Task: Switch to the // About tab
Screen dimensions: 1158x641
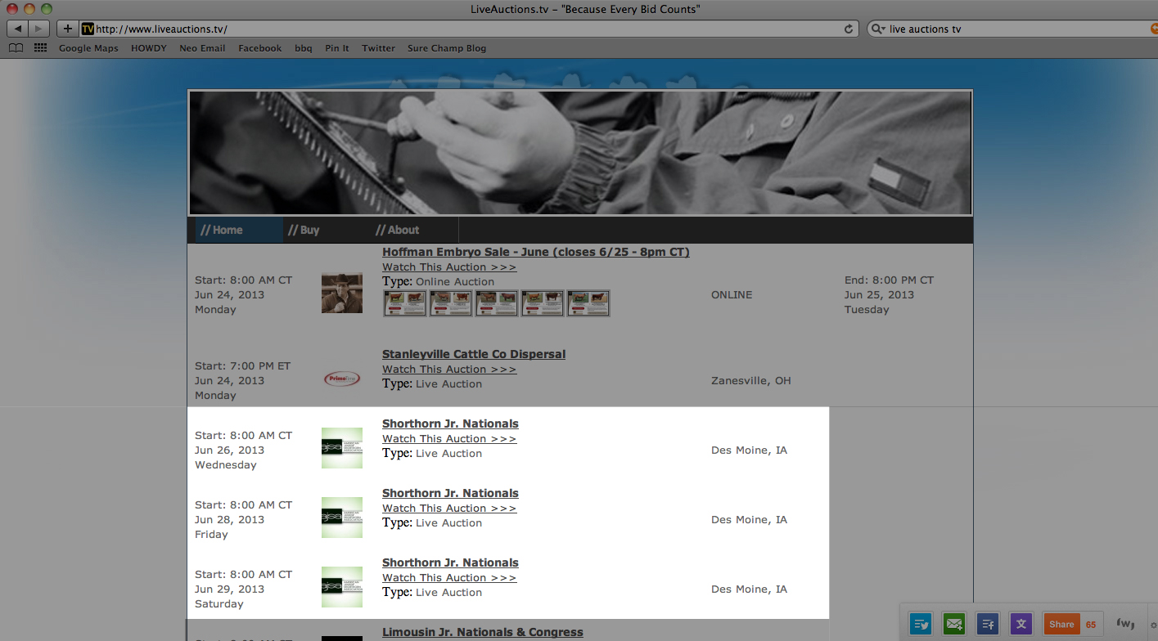Action: (414, 230)
